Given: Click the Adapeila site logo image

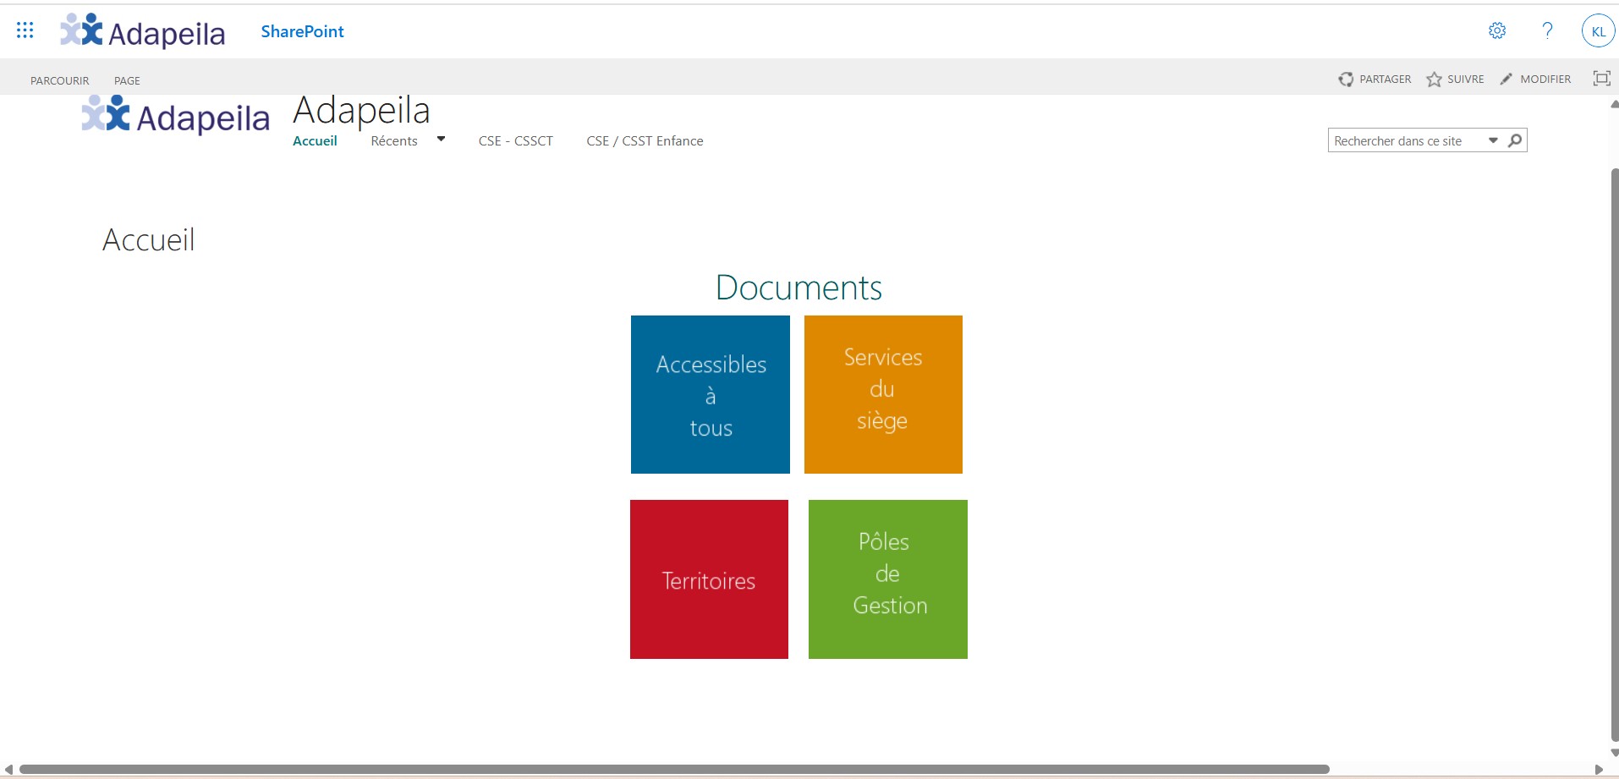Looking at the screenshot, I should (x=175, y=115).
